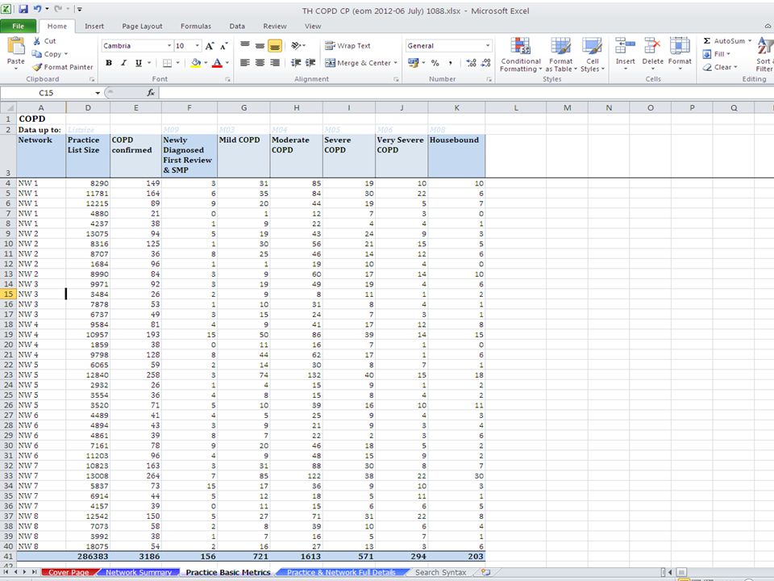Click the Decrease Decimal icon
774x581 pixels.
pos(486,63)
